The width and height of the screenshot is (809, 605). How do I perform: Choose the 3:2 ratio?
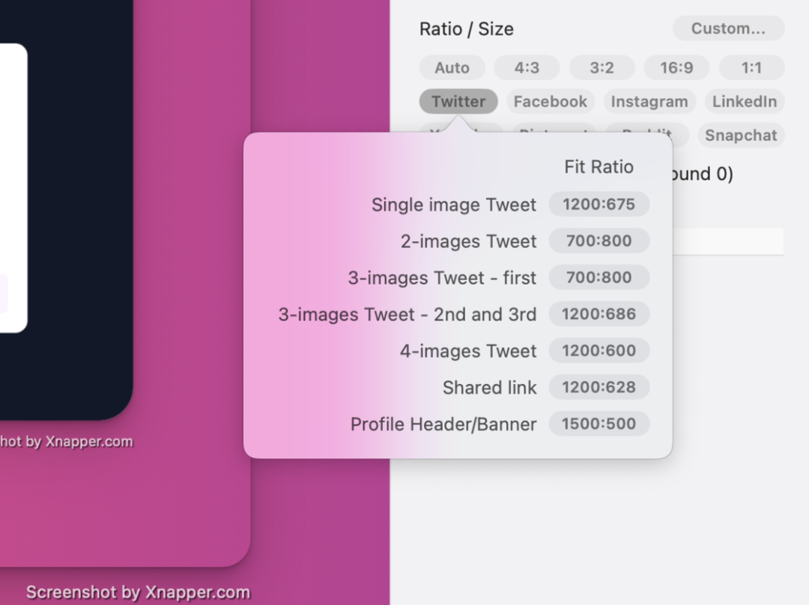(602, 67)
